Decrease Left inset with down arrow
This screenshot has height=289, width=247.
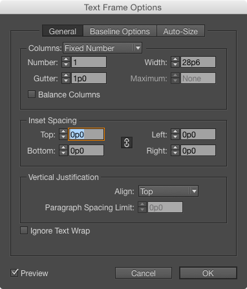click(175, 137)
